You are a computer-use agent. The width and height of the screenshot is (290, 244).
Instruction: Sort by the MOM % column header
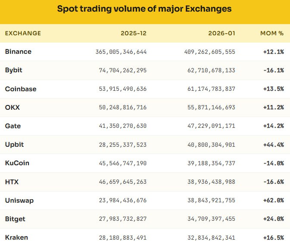pos(272,33)
